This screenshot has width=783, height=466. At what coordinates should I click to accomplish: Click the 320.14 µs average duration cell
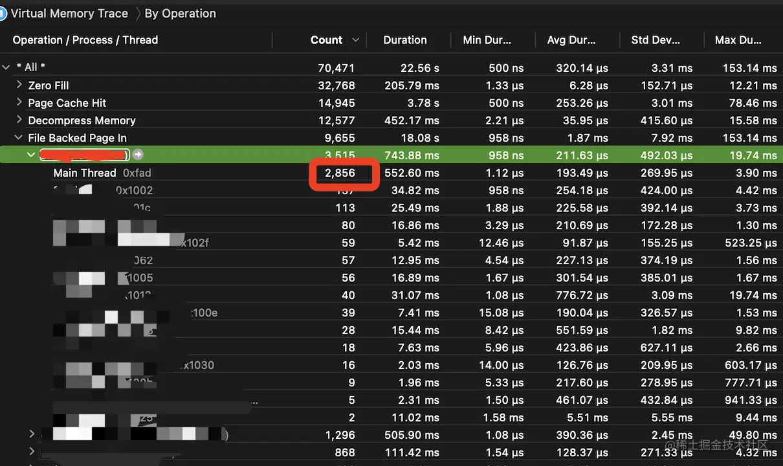[x=582, y=68]
